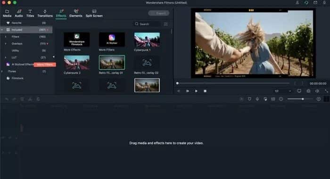The image size is (330, 179).
Task: Select the Effects tab
Action: tap(61, 13)
